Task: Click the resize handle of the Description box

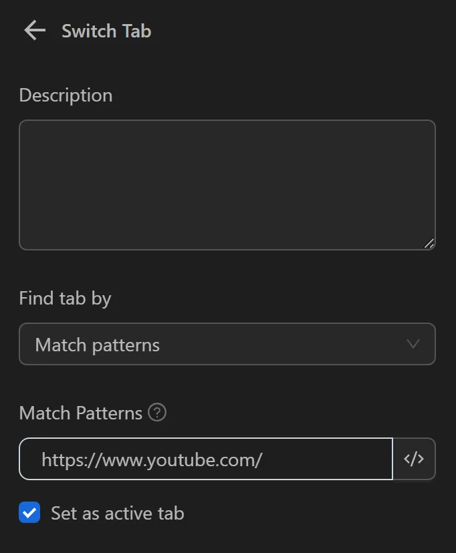Action: click(x=429, y=244)
